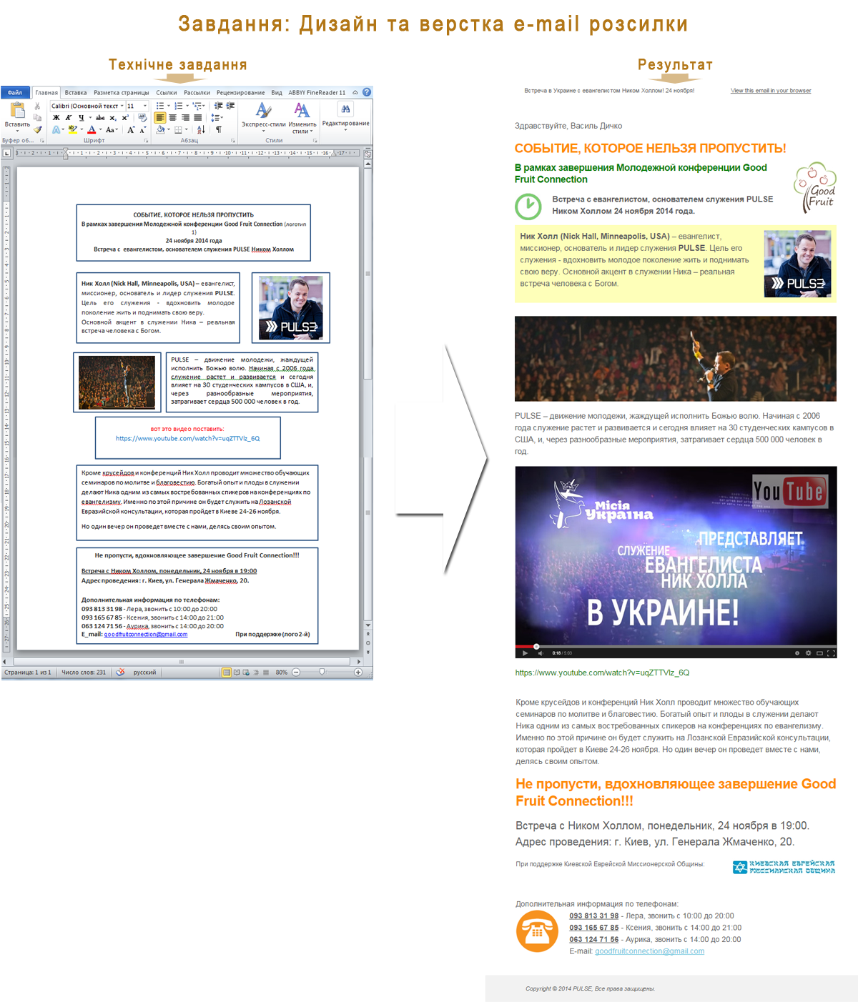This screenshot has width=858, height=1002.
Task: Click the Increase Indent icon
Action: [x=230, y=106]
